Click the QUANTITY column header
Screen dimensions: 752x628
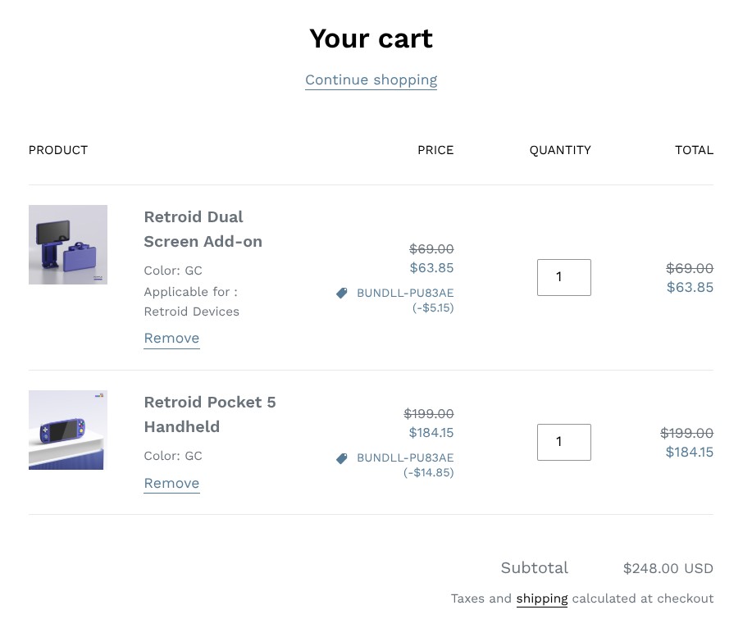[560, 150]
